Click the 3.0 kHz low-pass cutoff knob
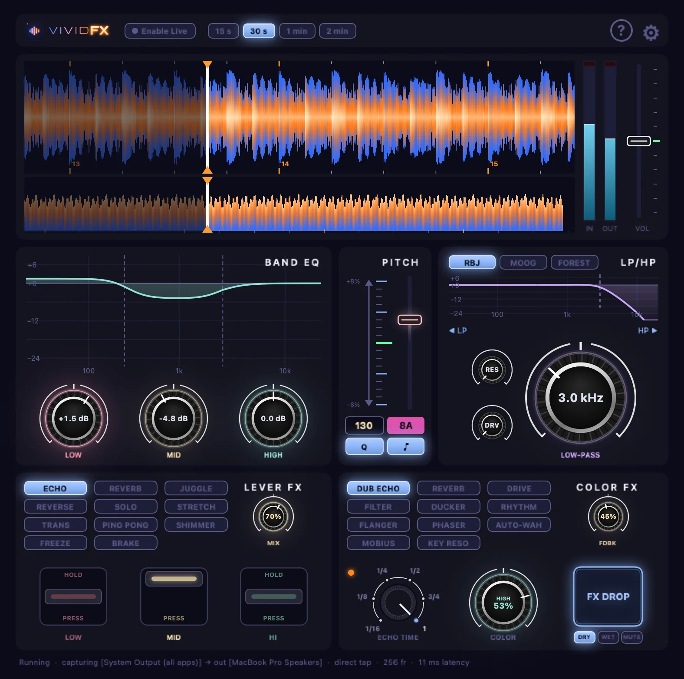This screenshot has height=679, width=684. pyautogui.click(x=580, y=398)
